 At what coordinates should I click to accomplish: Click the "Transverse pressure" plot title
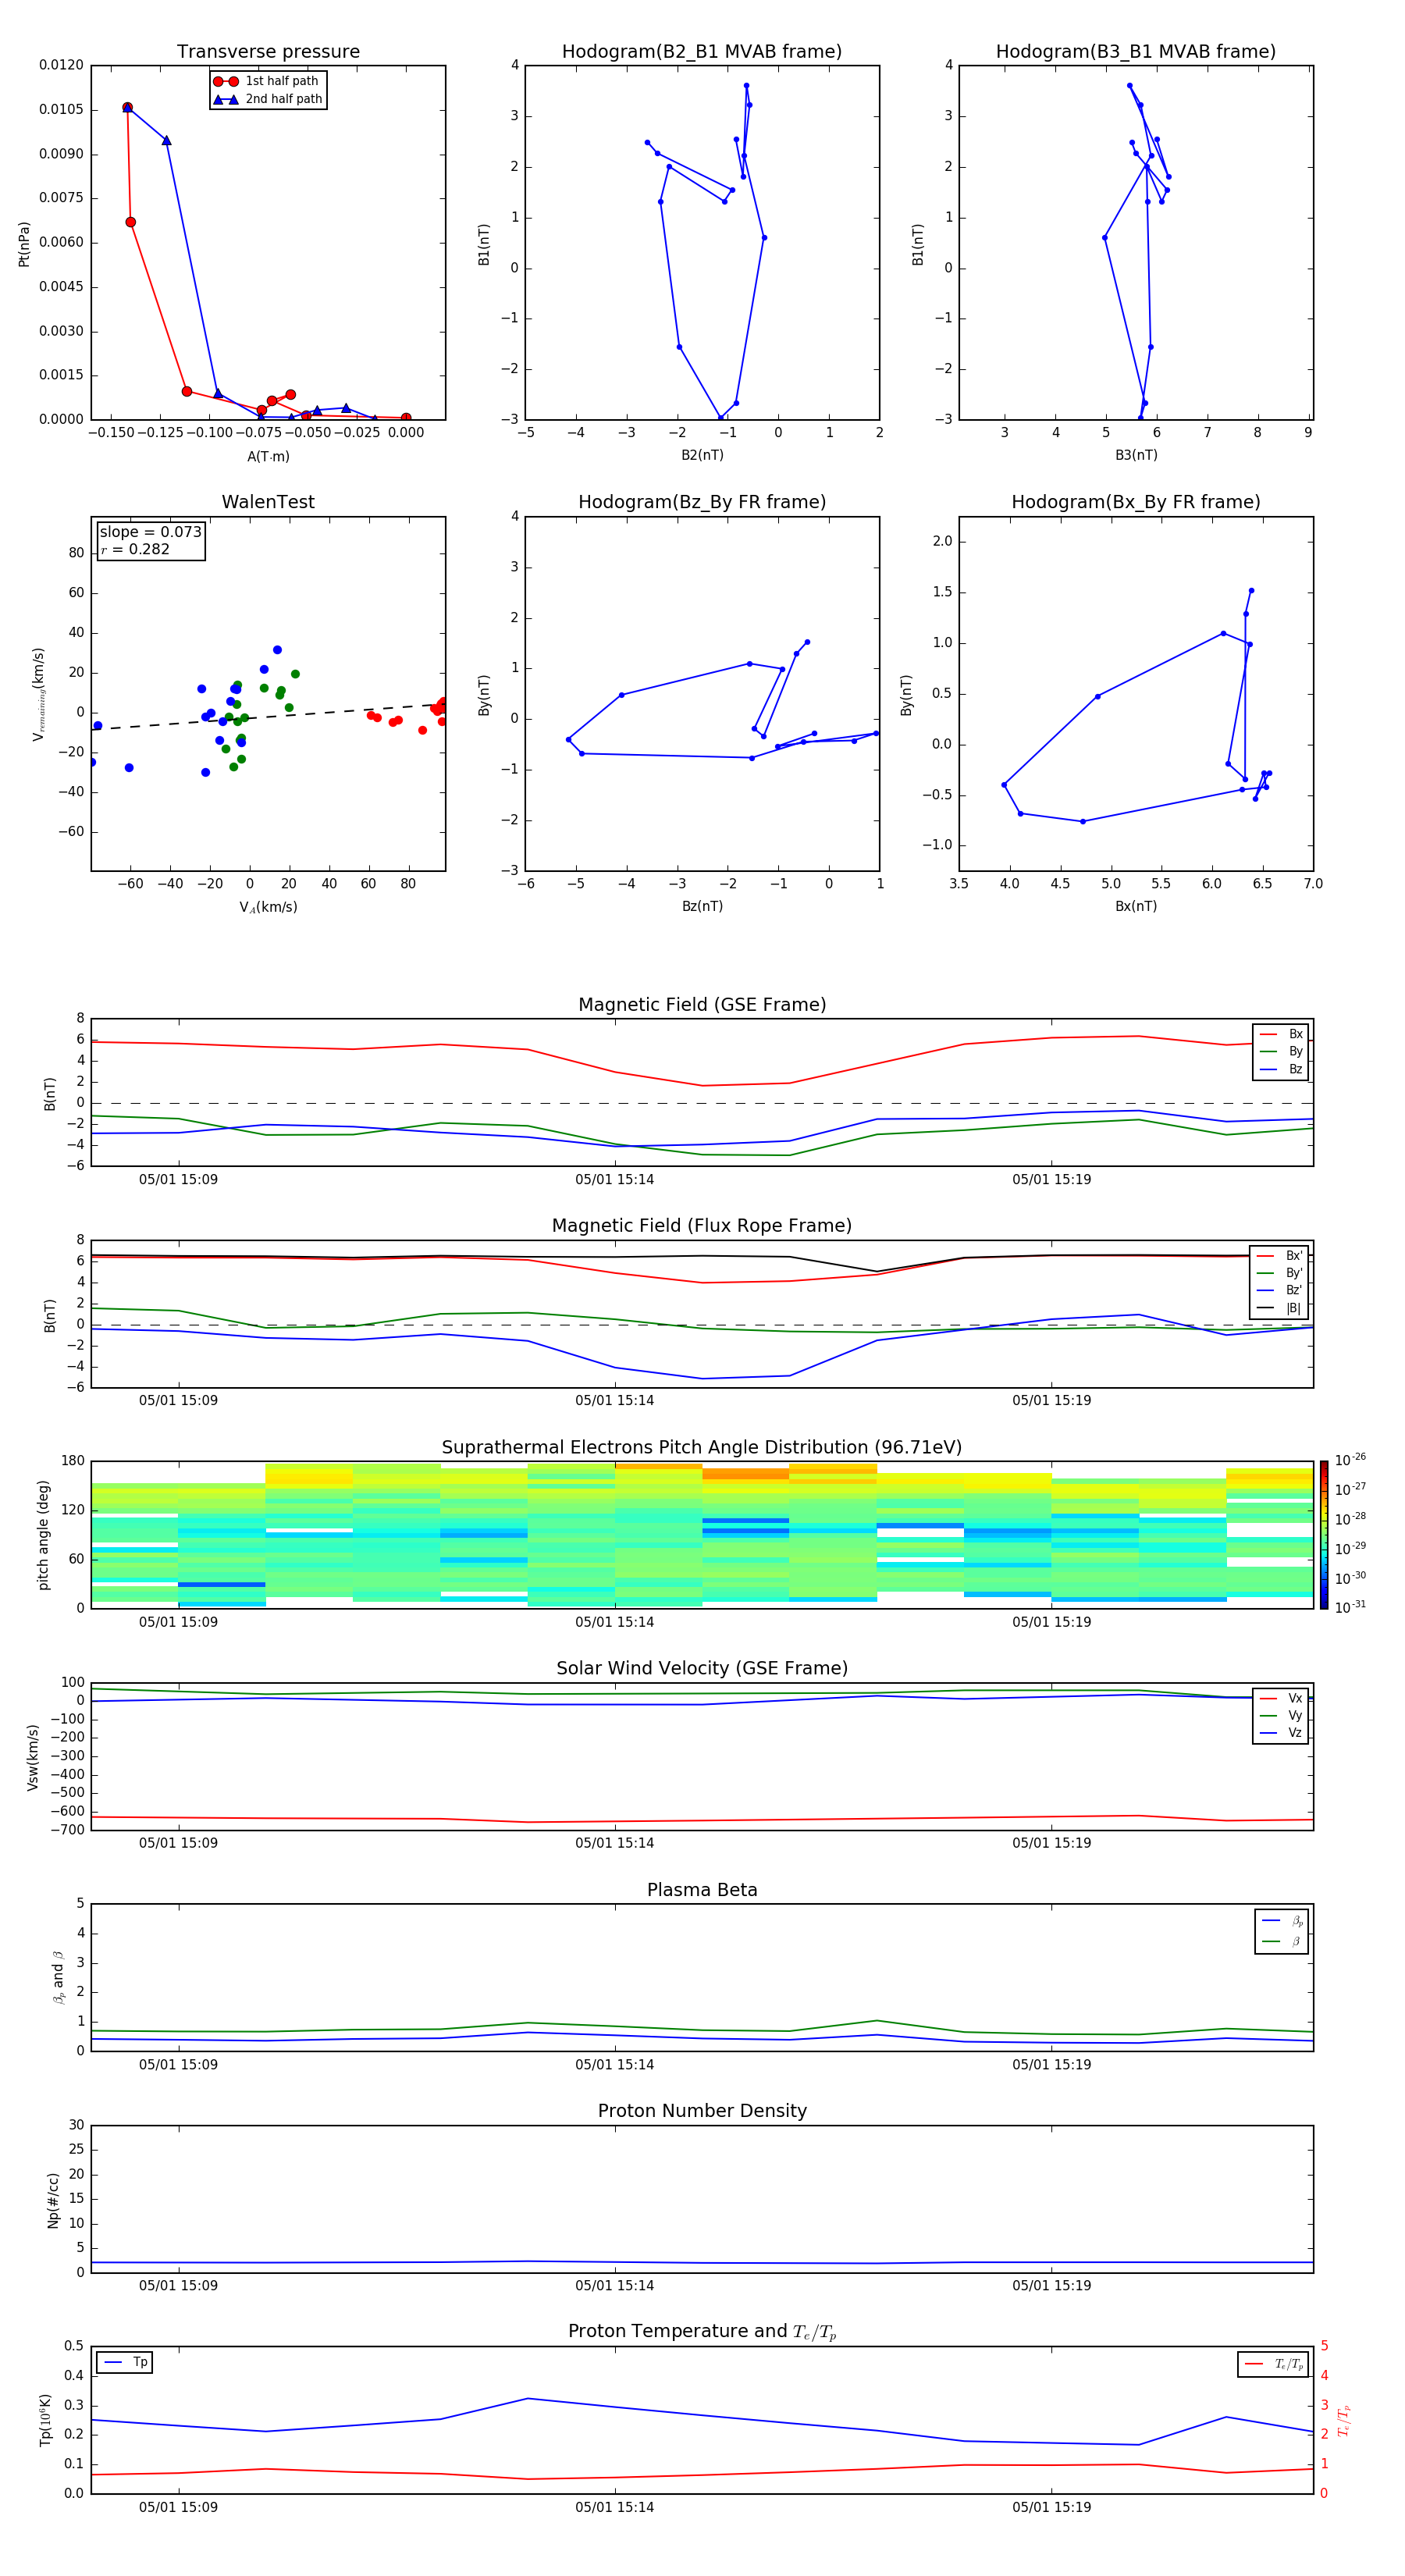pos(268,52)
